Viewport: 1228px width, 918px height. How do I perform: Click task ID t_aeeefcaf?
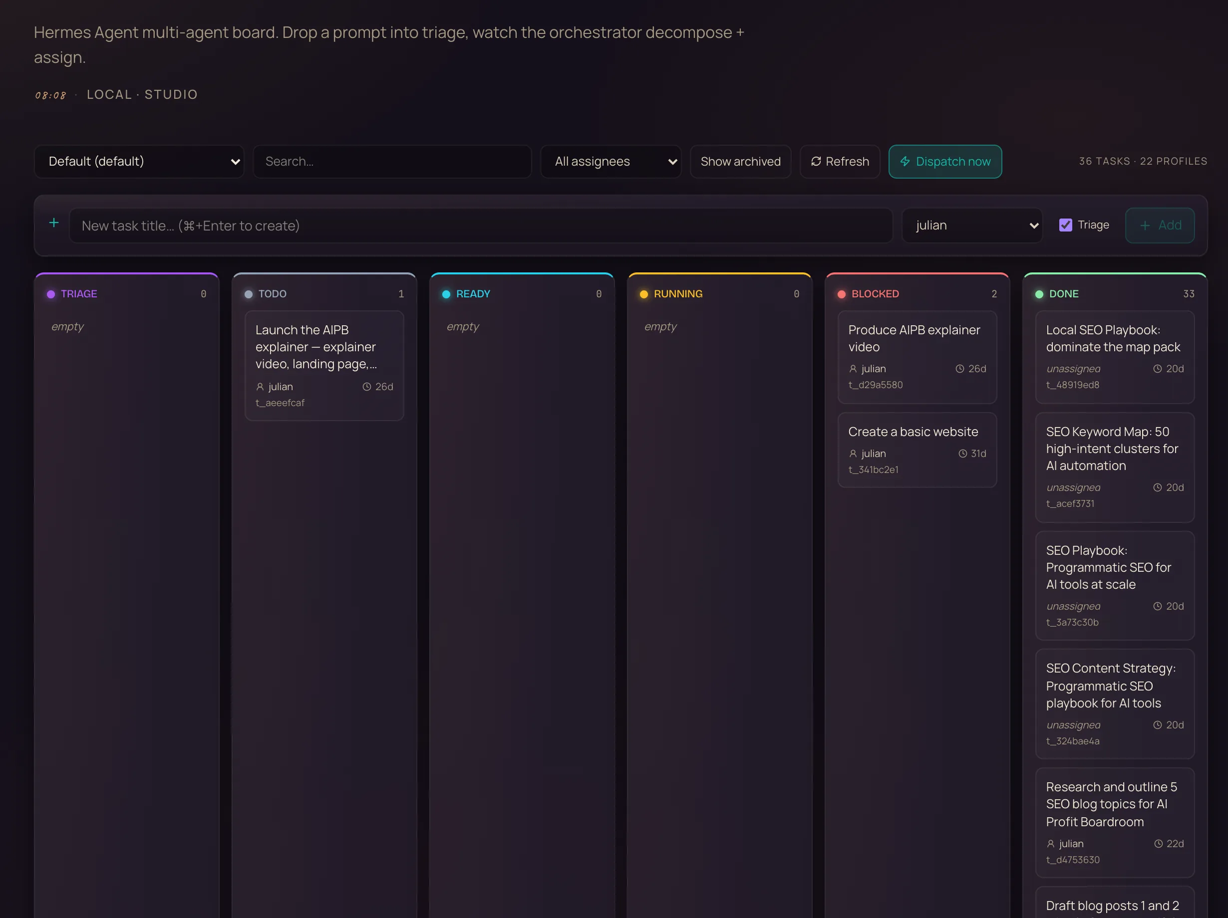pyautogui.click(x=280, y=403)
